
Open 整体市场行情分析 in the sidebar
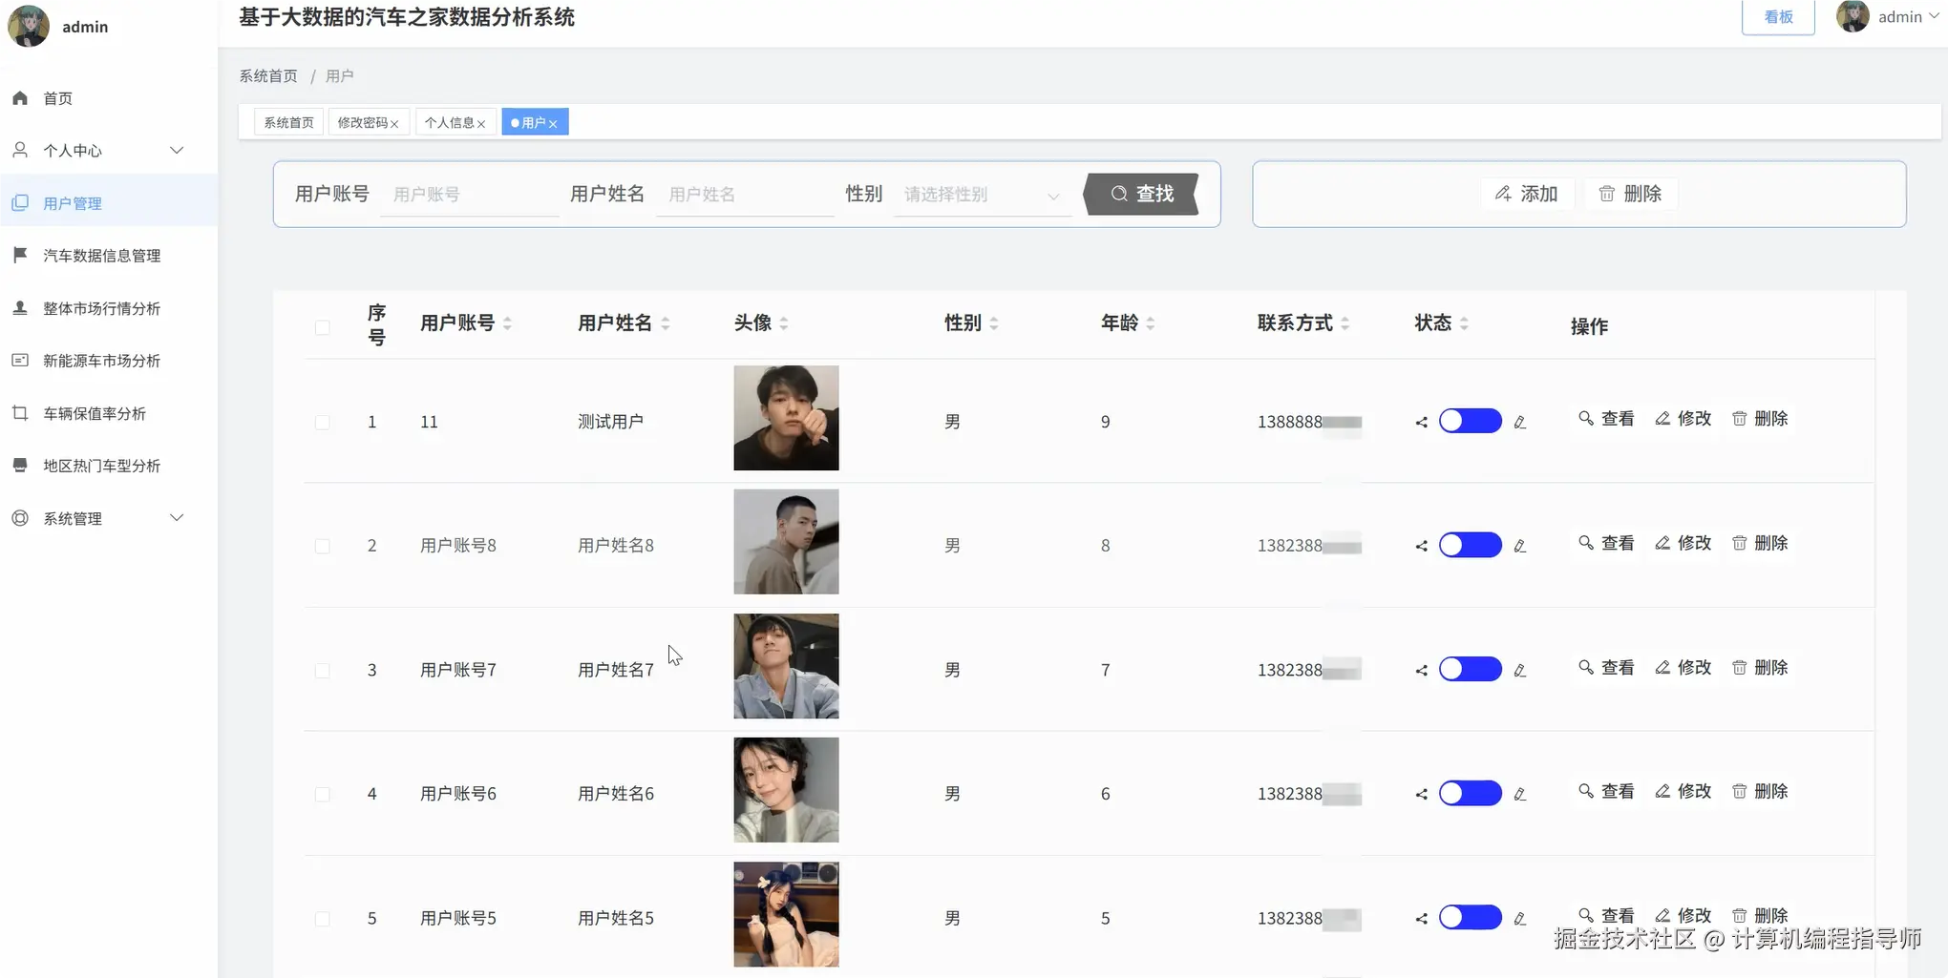[109, 308]
